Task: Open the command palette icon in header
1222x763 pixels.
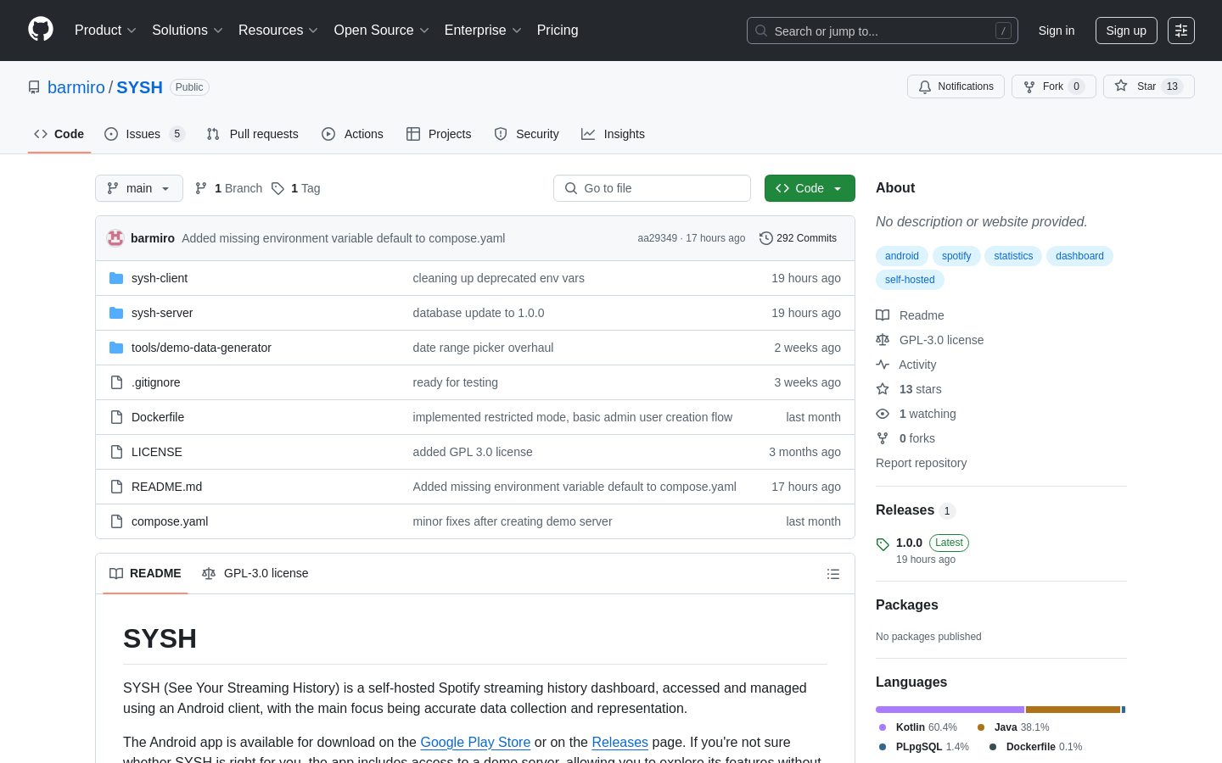Action: (1181, 31)
